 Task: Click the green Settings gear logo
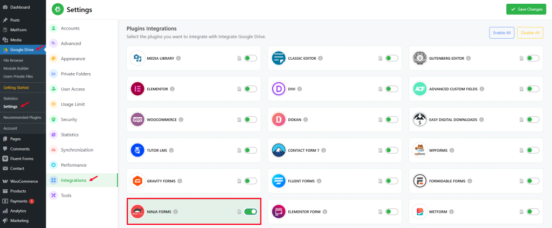[58, 10]
